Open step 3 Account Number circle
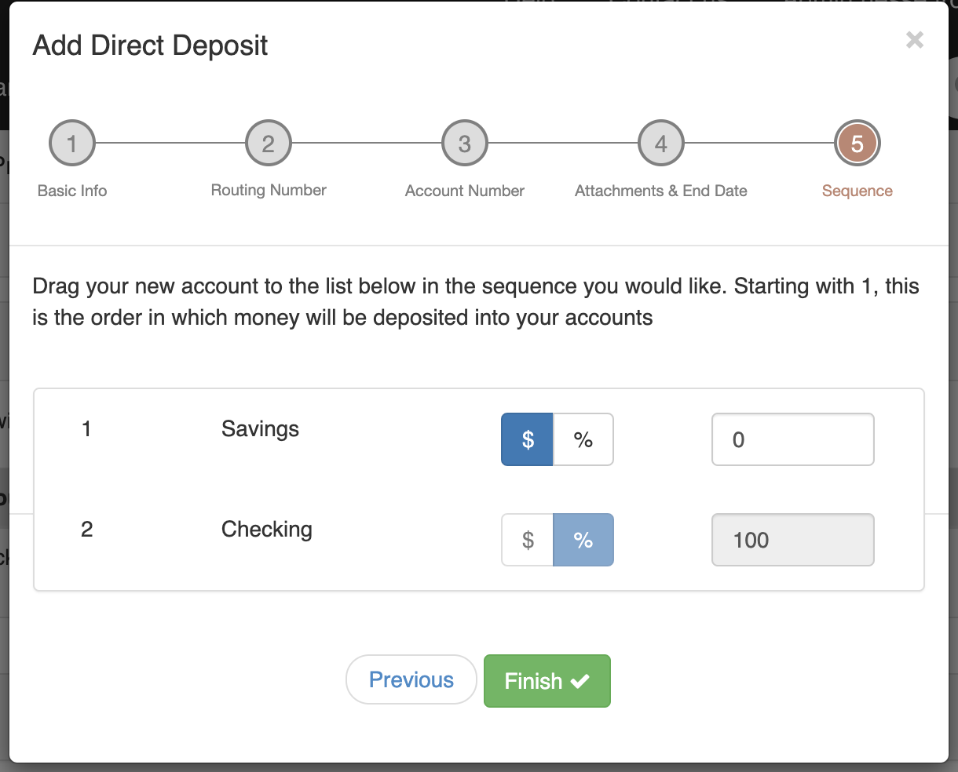Image resolution: width=958 pixels, height=772 pixels. point(464,143)
